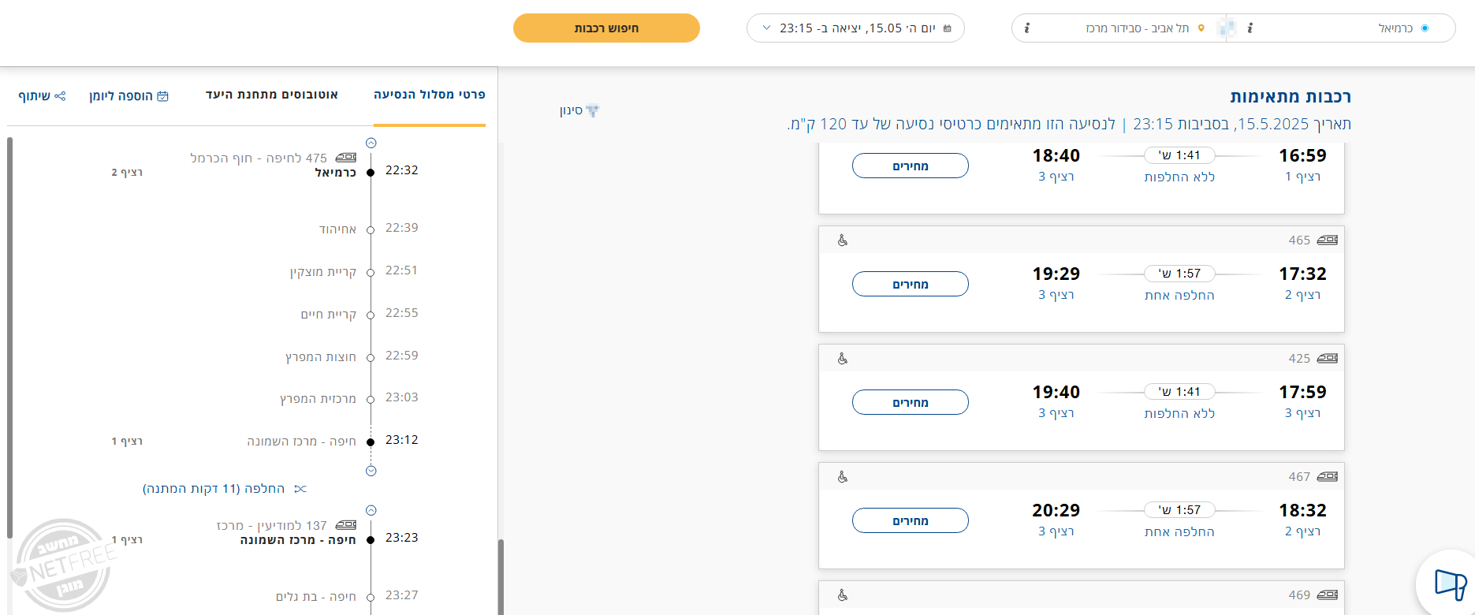Swap origin and destination stations

1226,28
